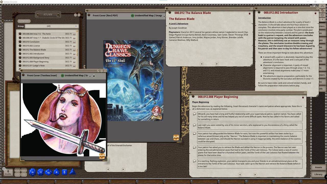This screenshot has width=327, height=184.
Task: Adjust the slider strip under the Modifier box
Action: click(8, 175)
